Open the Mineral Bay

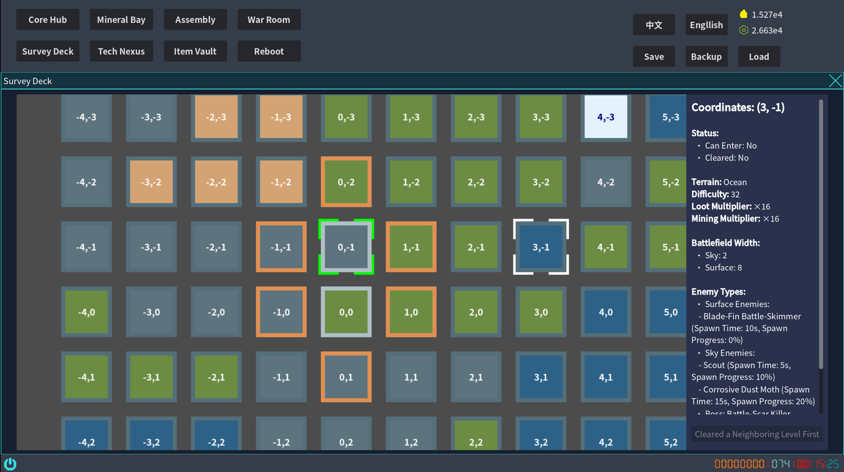(x=121, y=19)
